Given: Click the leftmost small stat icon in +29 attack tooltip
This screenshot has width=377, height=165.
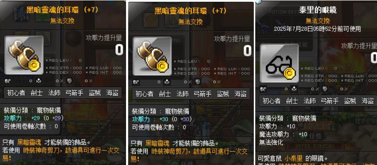Looking at the screenshot, I should (8, 81).
